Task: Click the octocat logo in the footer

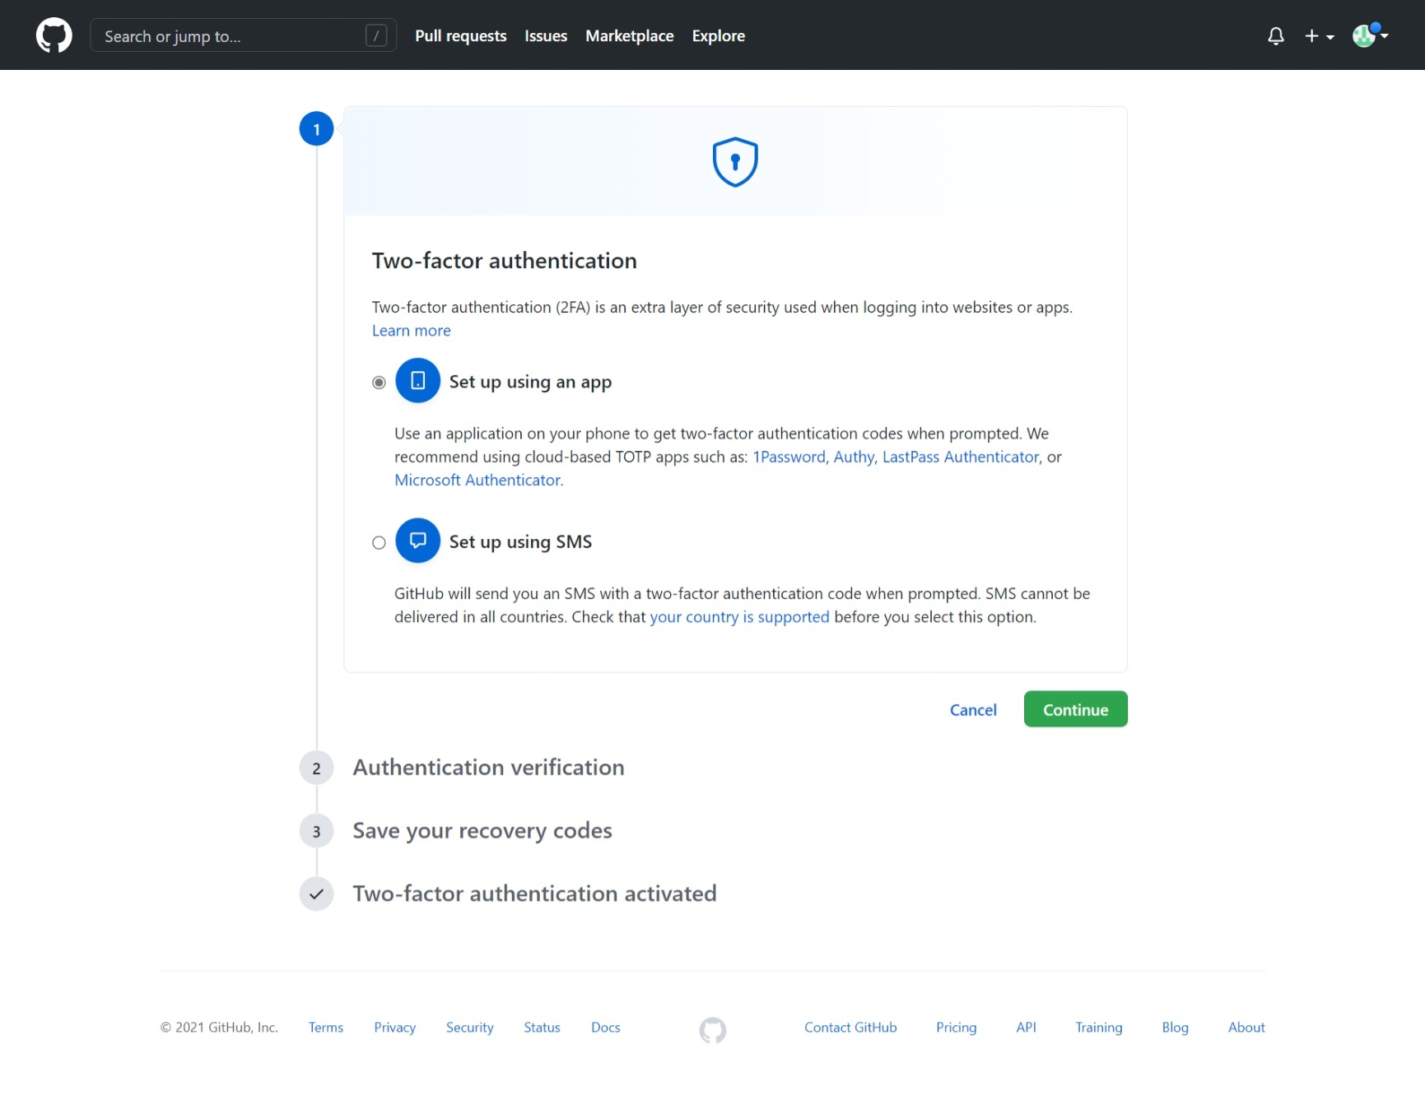Action: click(x=713, y=1029)
